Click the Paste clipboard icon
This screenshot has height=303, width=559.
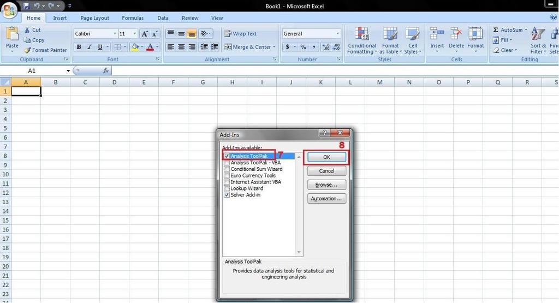click(12, 34)
